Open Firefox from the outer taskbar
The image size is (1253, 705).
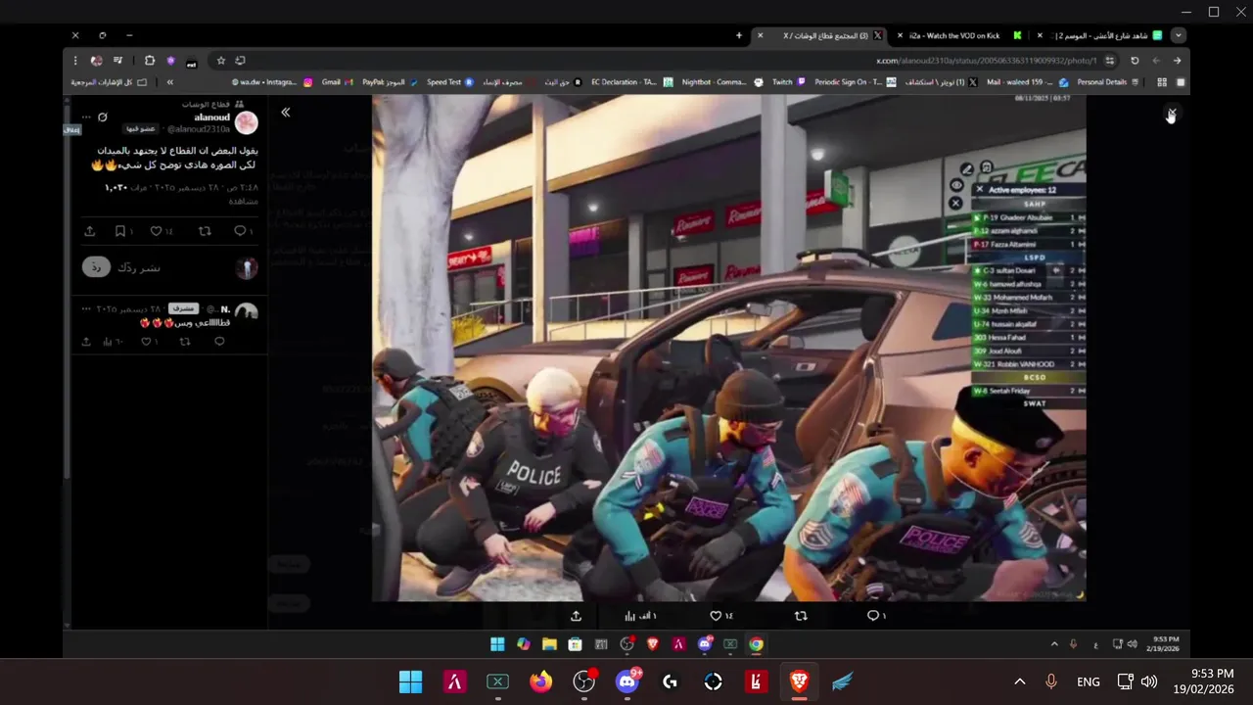pos(540,681)
